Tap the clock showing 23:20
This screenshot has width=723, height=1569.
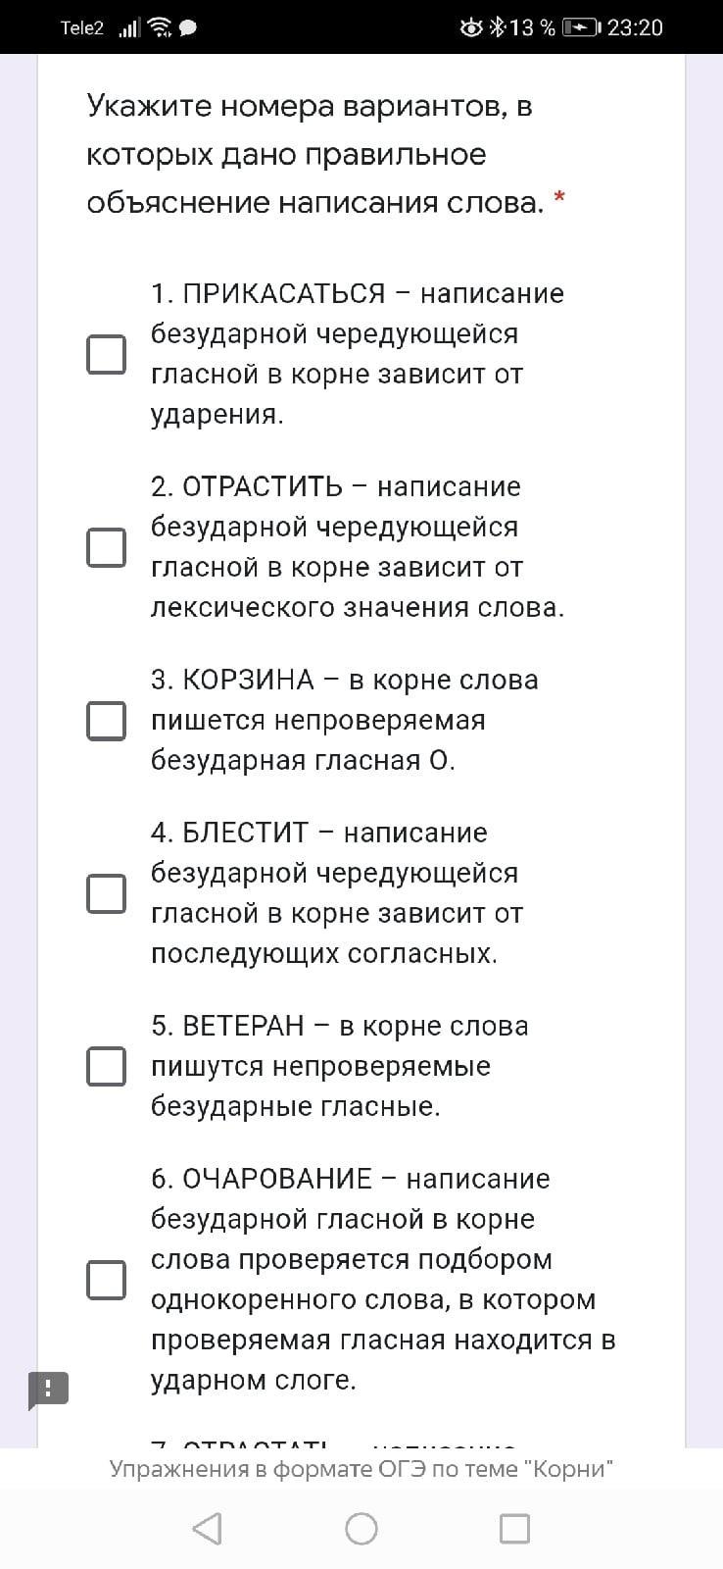(x=635, y=27)
